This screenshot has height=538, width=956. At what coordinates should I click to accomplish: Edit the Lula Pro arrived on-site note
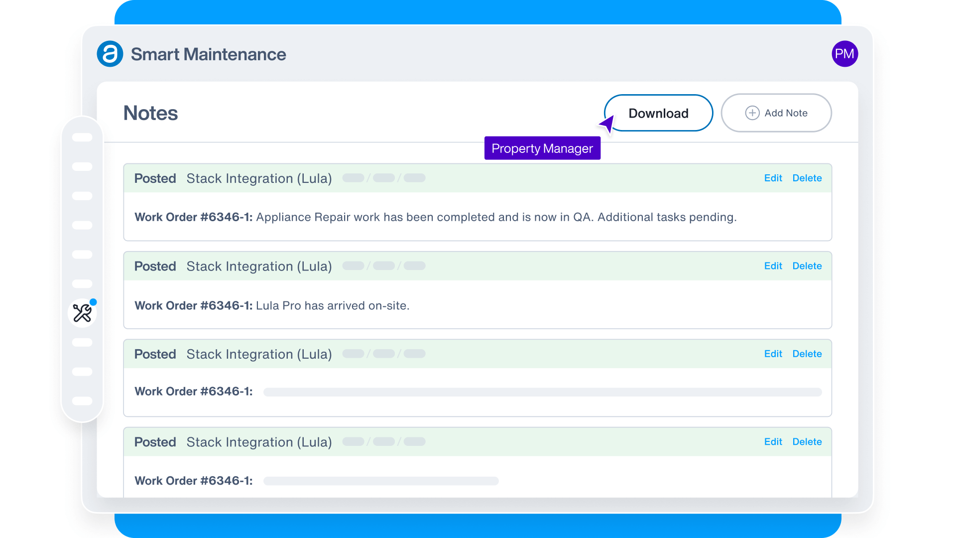click(x=773, y=266)
